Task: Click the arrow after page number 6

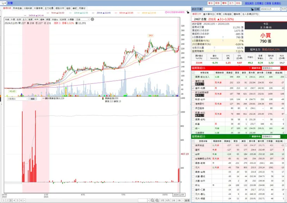Action: click(24, 200)
